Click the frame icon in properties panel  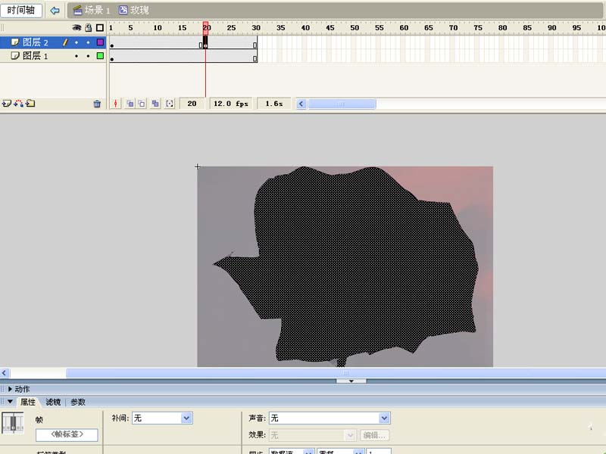pyautogui.click(x=13, y=423)
